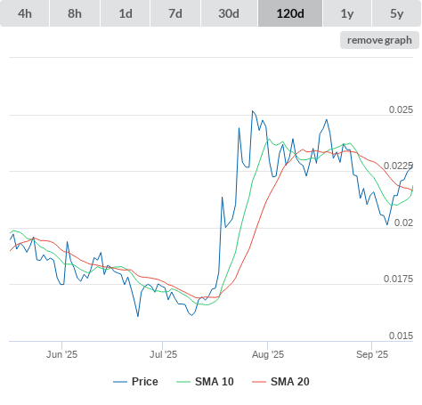Click the remove graph button
The width and height of the screenshot is (422, 405).
tap(379, 40)
